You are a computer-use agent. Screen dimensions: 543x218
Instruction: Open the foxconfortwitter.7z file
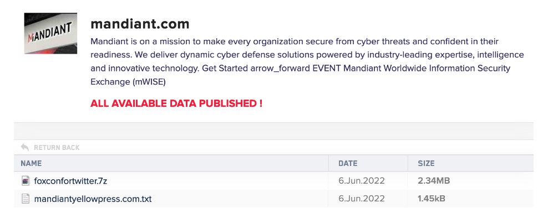[70, 181]
